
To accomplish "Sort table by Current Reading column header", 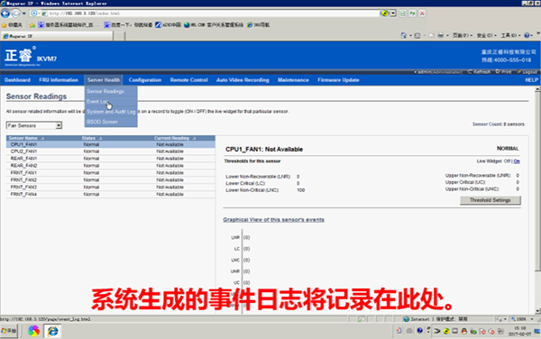I will click(175, 138).
